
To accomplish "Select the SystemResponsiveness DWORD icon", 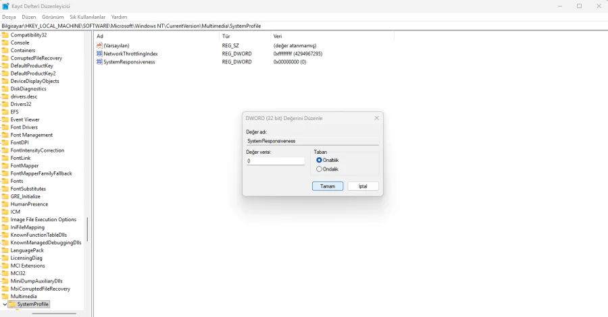I will (x=99, y=62).
